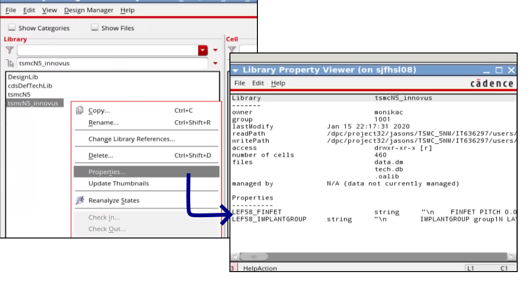Click the access value drwxr-xr-x [r]
The width and height of the screenshot is (530, 282).
403,148
